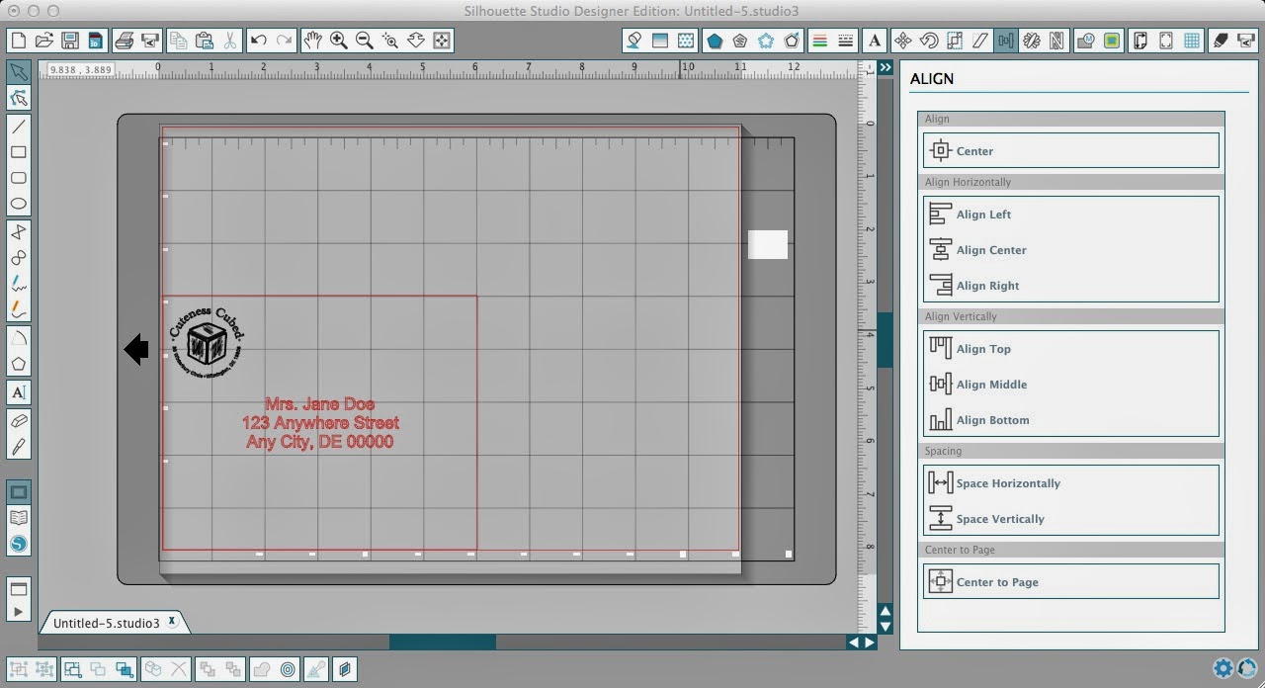Select the Regular Polygon tool
Image resolution: width=1265 pixels, height=688 pixels.
pos(18,364)
